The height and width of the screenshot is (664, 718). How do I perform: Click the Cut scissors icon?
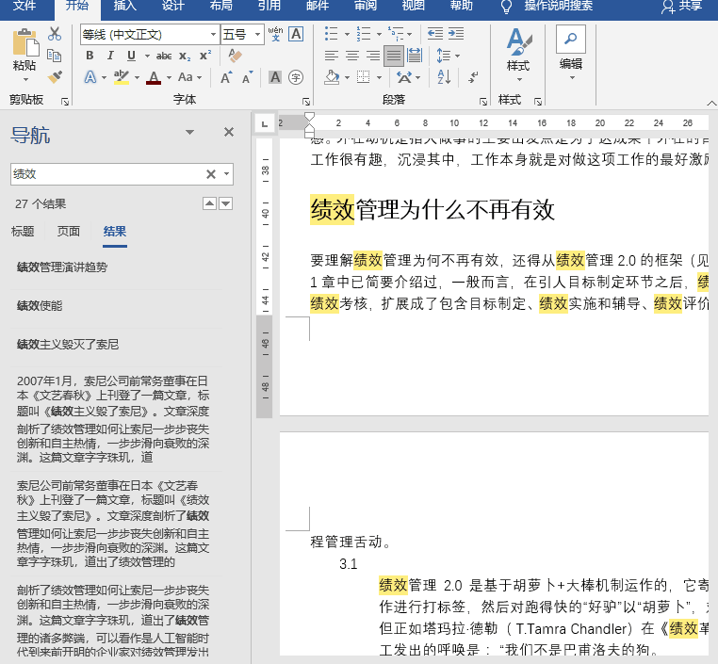pyautogui.click(x=55, y=33)
